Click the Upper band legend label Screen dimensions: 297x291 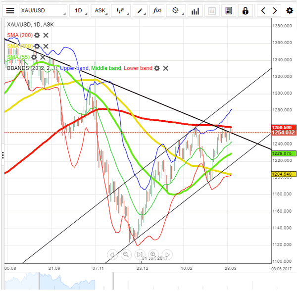[x=74, y=68]
